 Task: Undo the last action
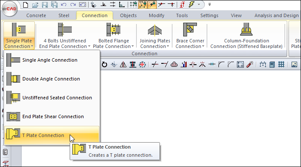[x=64, y=5]
